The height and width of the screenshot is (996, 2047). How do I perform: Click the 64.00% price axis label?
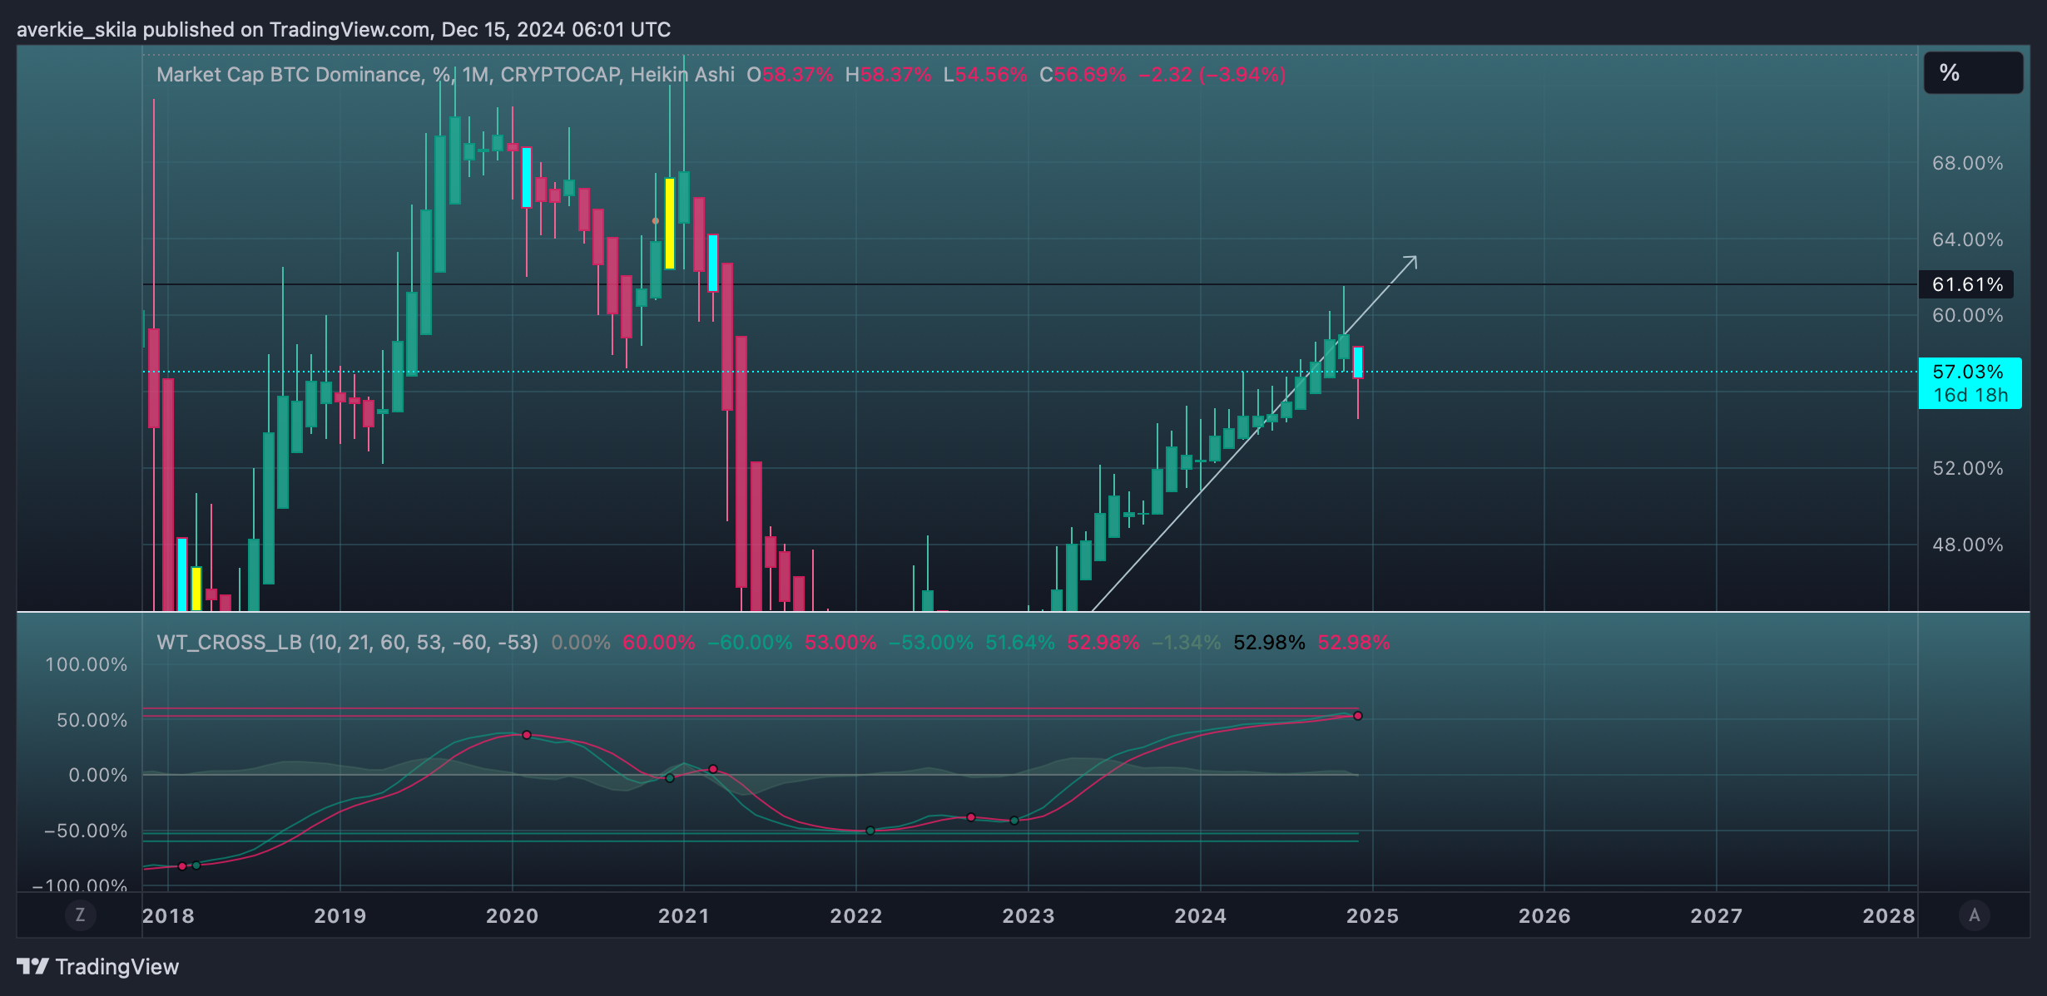coord(1967,239)
